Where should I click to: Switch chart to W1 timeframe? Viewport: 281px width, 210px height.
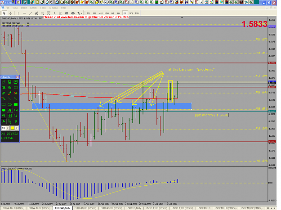(131, 13)
